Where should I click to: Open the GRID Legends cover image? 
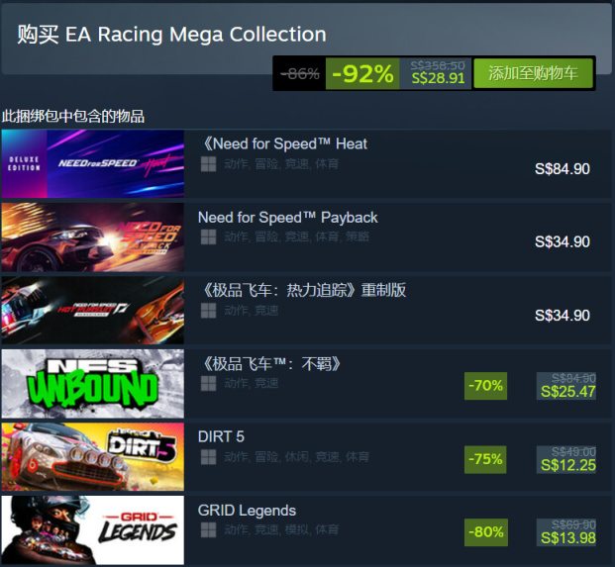coord(92,529)
